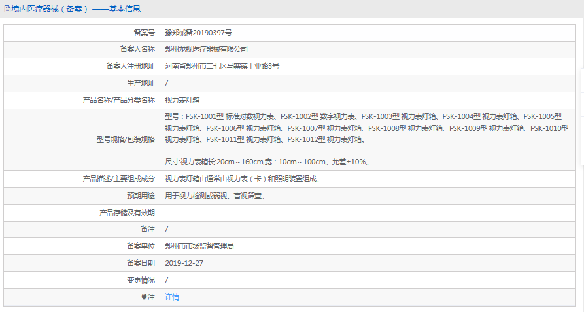Image resolution: width=584 pixels, height=312 pixels.
Task: Click the 产品存储及有效期 label
Action: coord(127,213)
